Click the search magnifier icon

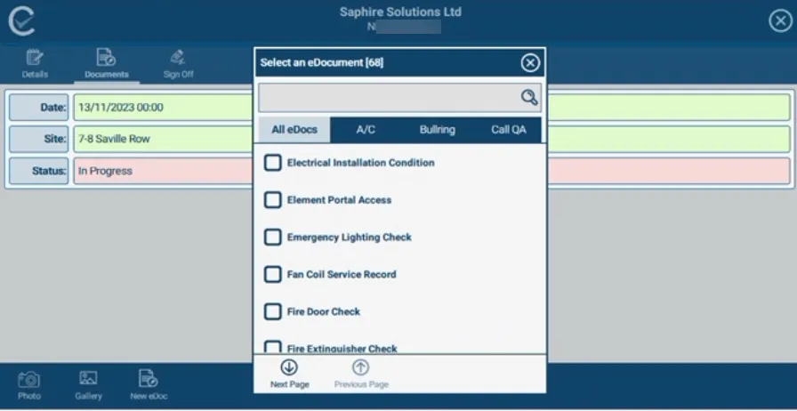coord(529,98)
